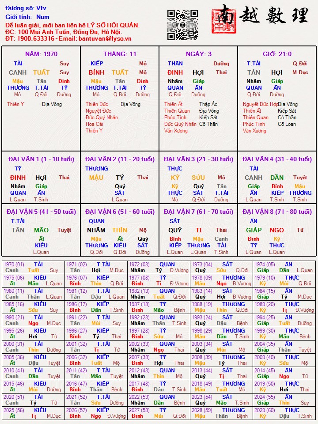Click the '1988 (19)' year cell
The image size is (318, 424).
[222, 307]
